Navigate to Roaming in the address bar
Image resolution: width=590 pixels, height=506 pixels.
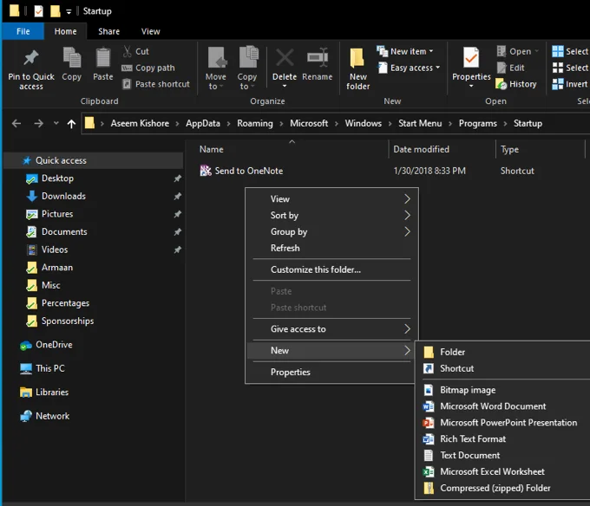tap(255, 123)
